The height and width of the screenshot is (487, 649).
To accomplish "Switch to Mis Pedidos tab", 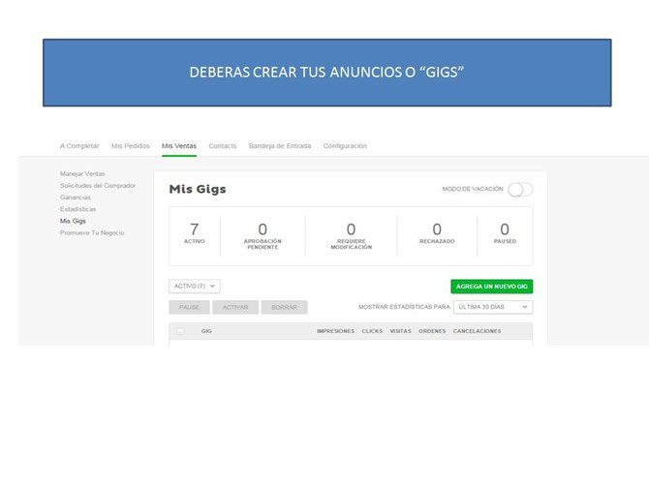I will pos(131,146).
